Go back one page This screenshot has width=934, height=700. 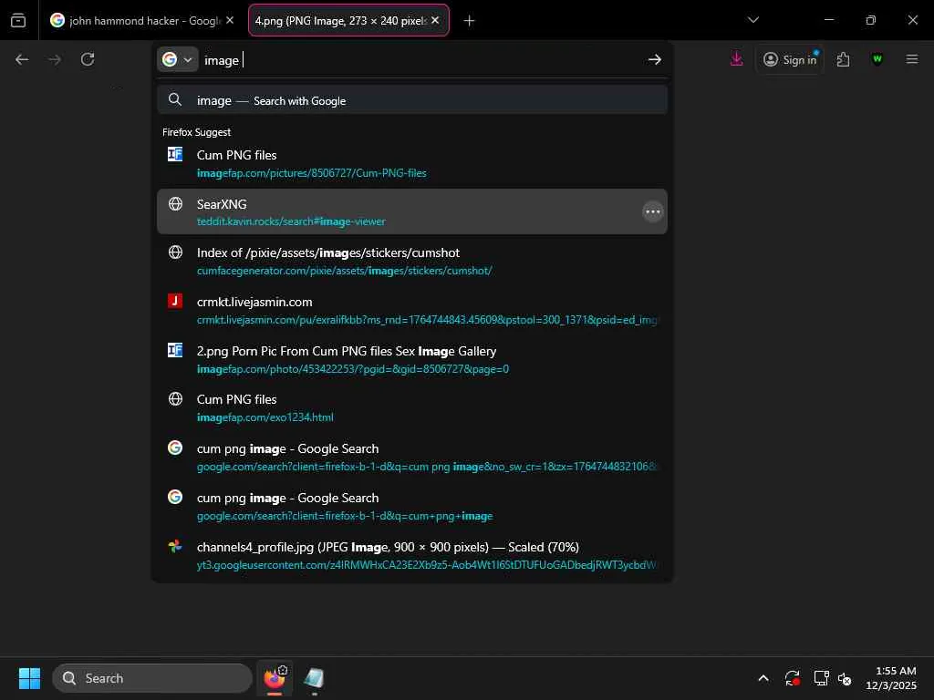click(22, 59)
